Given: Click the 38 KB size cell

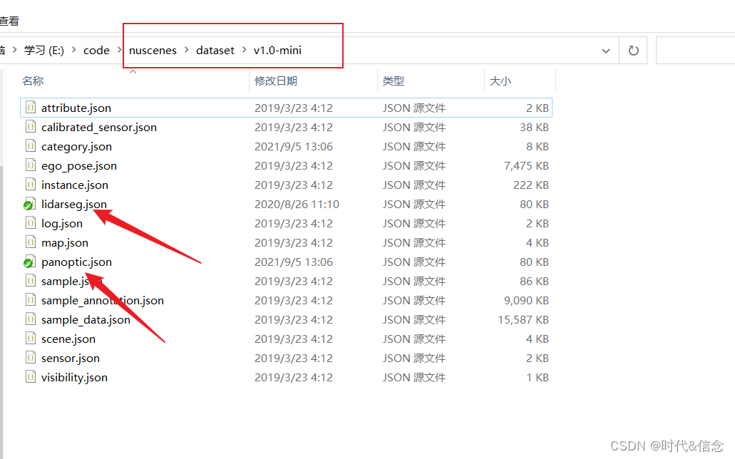Looking at the screenshot, I should pos(534,127).
